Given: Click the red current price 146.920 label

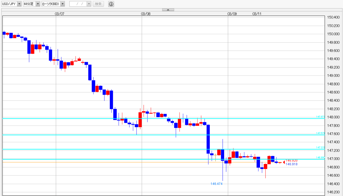Looking at the screenshot, I should pyautogui.click(x=292, y=161).
